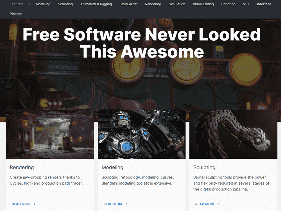The image size is (281, 211).
Task: Navigate to the Simulation section
Action: click(x=177, y=4)
